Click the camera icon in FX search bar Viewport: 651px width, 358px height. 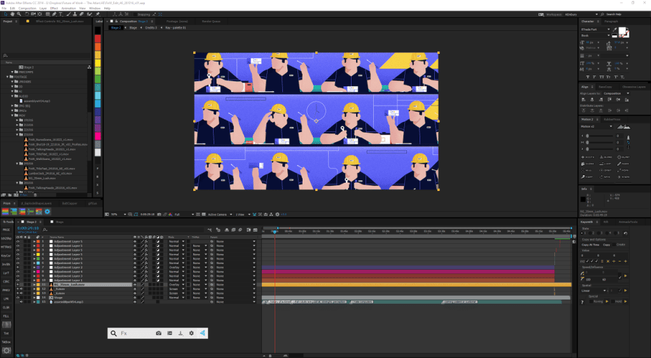click(x=158, y=333)
